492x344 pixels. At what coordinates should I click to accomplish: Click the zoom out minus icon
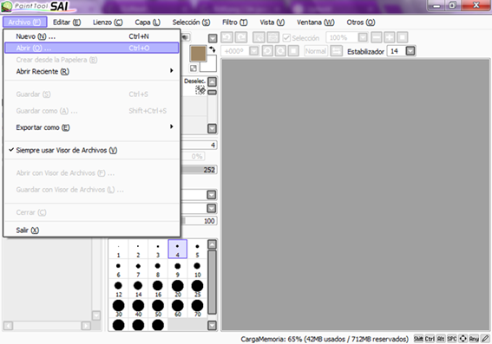point(377,37)
